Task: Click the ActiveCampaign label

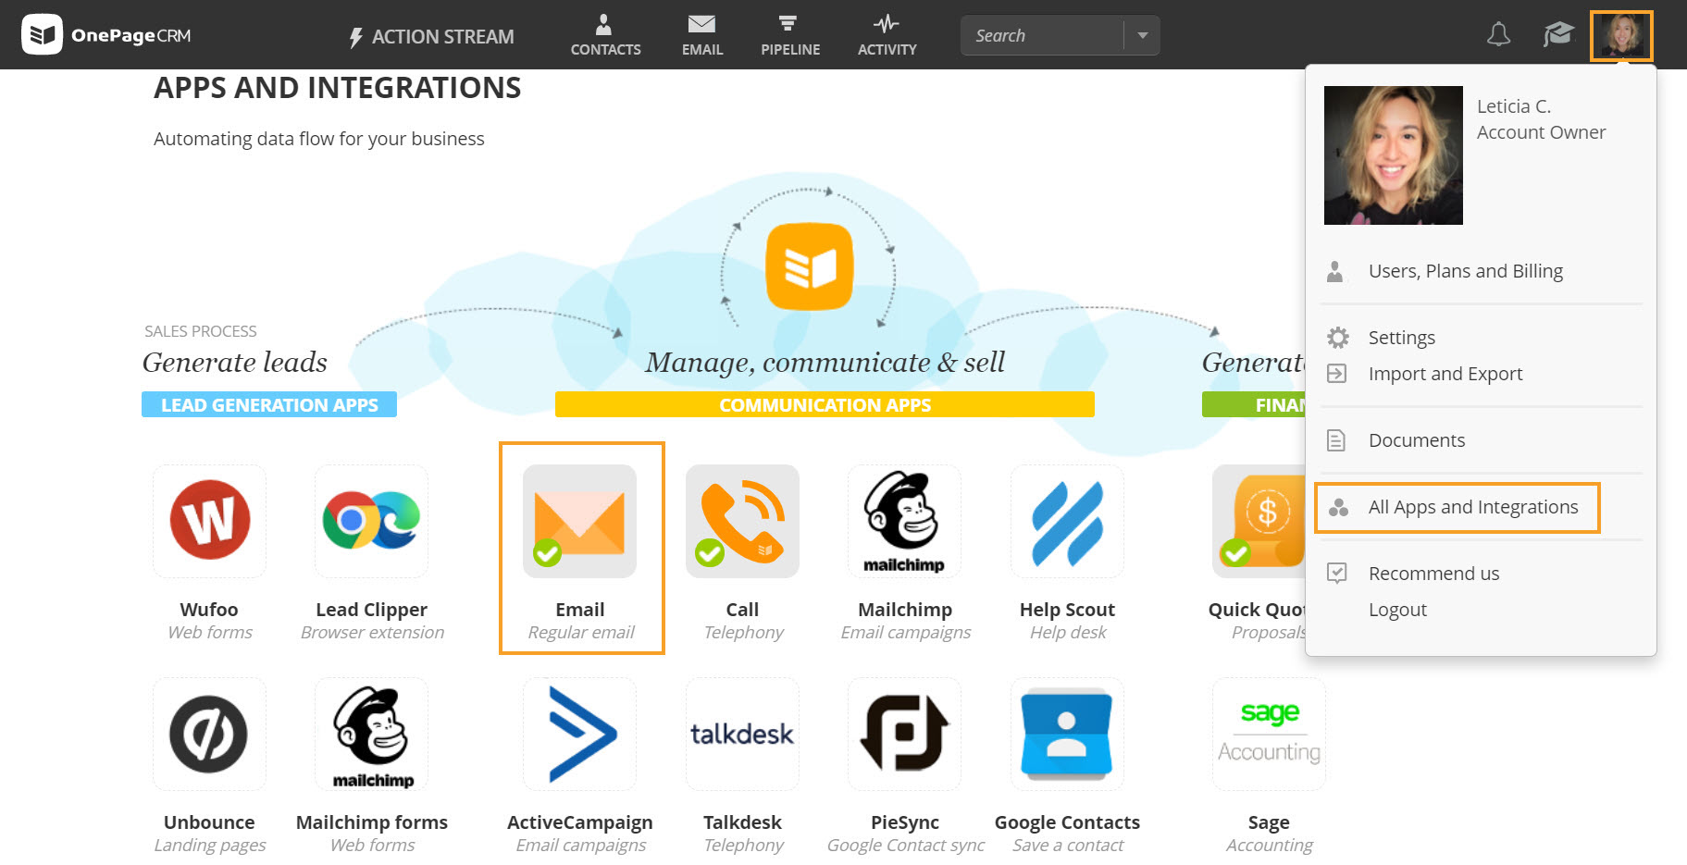Action: tap(580, 822)
